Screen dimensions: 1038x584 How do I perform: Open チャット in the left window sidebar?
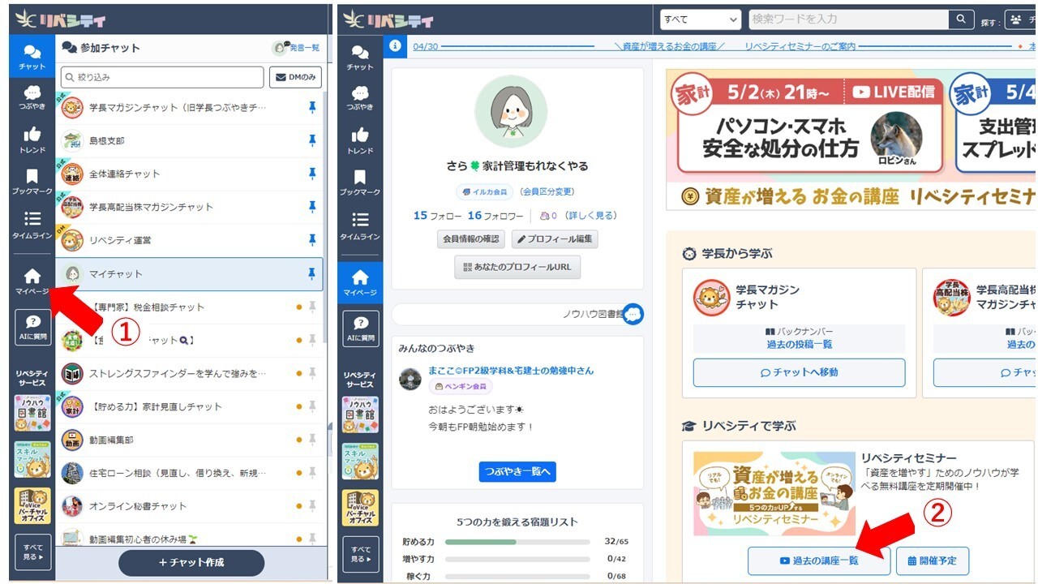click(32, 57)
